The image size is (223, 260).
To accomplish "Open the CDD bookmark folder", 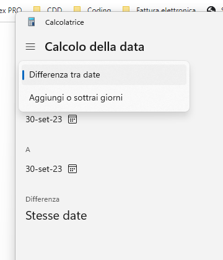I will click(x=48, y=10).
